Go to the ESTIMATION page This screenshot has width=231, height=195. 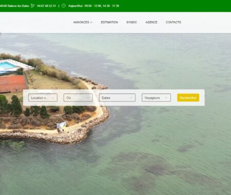coord(109,22)
